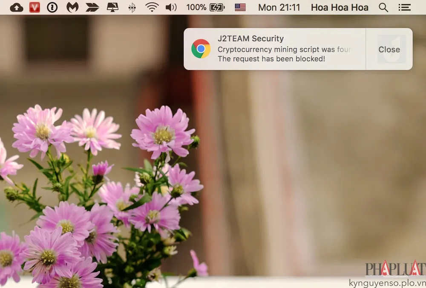Viewport: 426px width, 288px height.
Task: Click the Chrome icon in the notification
Action: pos(201,49)
